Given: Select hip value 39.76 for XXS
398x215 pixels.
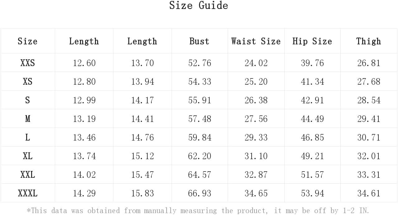Looking at the screenshot, I should pyautogui.click(x=312, y=63).
